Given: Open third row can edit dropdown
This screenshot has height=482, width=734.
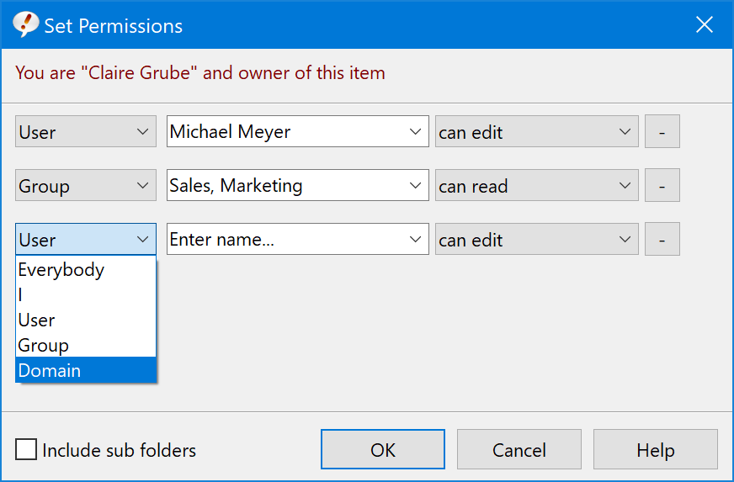Looking at the screenshot, I should 536,239.
